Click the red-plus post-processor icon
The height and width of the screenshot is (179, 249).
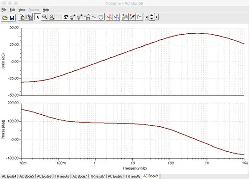tap(132, 17)
